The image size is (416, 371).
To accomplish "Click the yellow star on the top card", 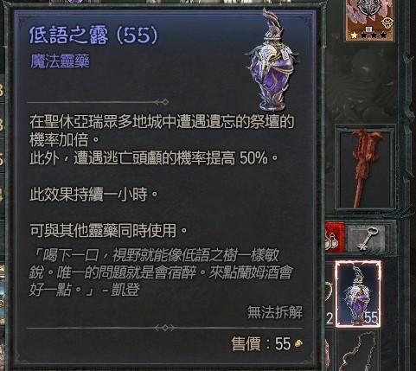I will tap(354, 35).
